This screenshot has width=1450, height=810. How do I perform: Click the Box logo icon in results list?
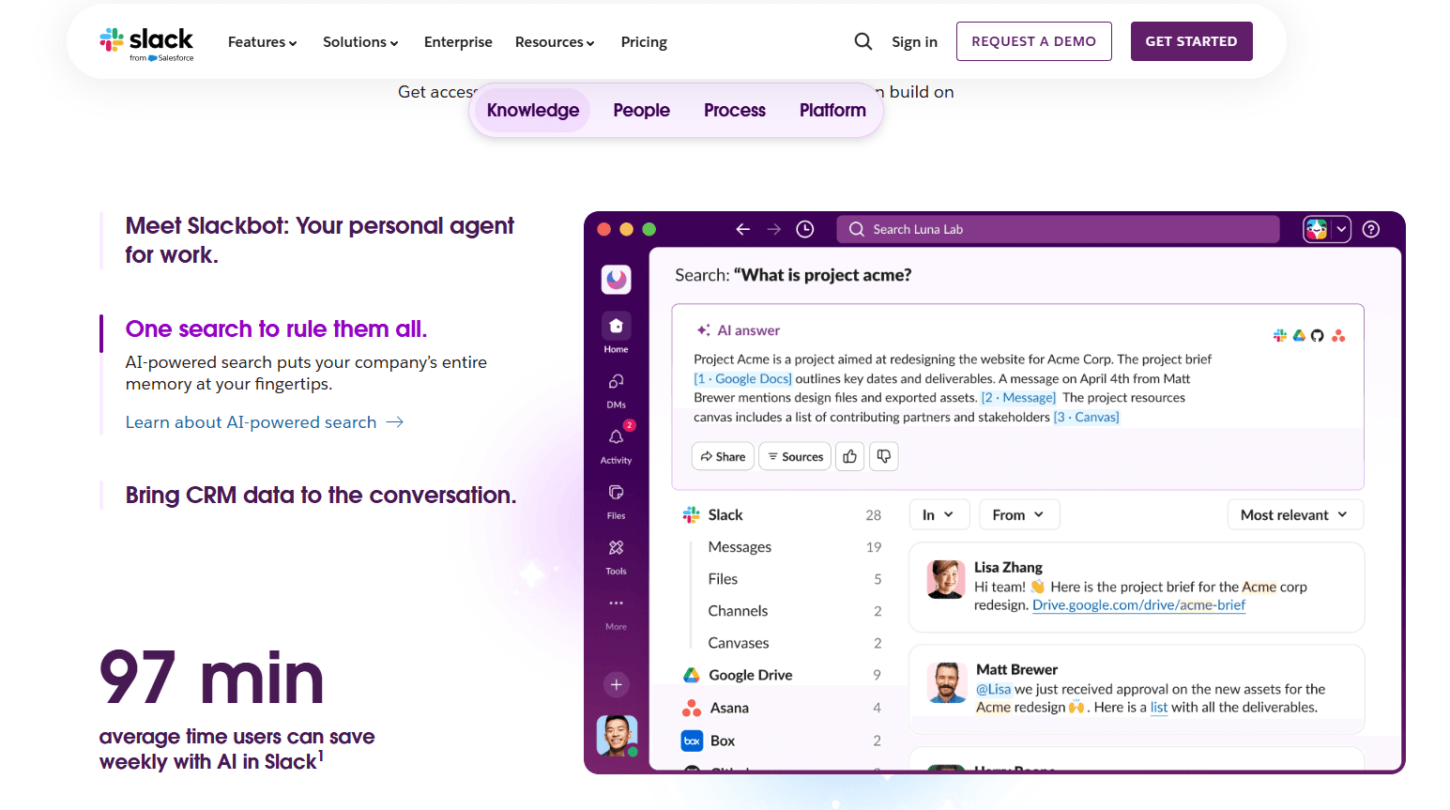pyautogui.click(x=692, y=741)
